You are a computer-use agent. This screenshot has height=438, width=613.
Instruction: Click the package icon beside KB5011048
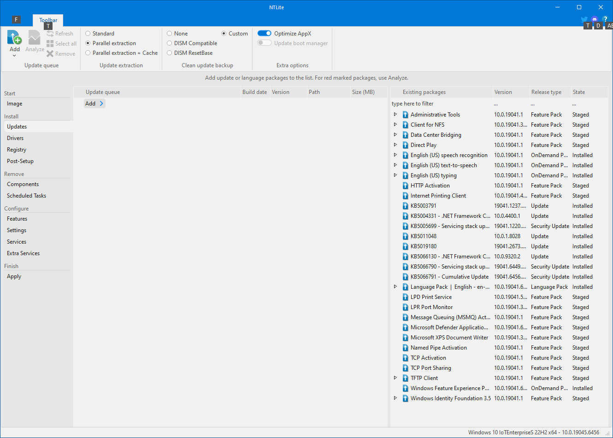405,236
